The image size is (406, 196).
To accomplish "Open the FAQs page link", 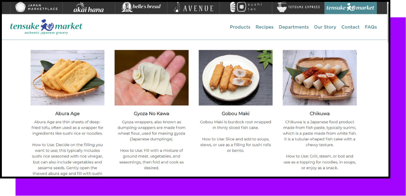I will 371,27.
